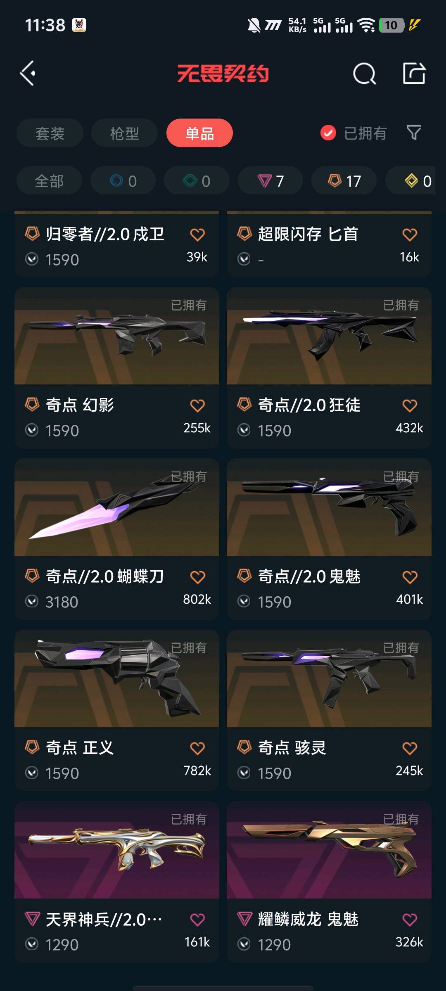The height and width of the screenshot is (991, 446).
Task: Switch to the 枪型 tab
Action: tap(124, 133)
